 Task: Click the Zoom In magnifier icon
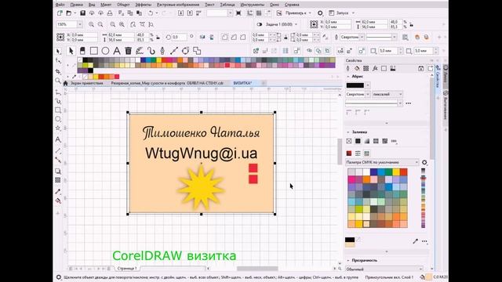[x=91, y=24]
